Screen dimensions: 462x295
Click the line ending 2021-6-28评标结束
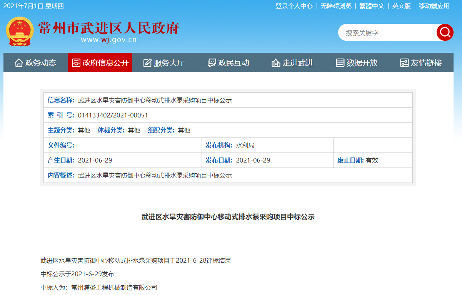pos(136,260)
